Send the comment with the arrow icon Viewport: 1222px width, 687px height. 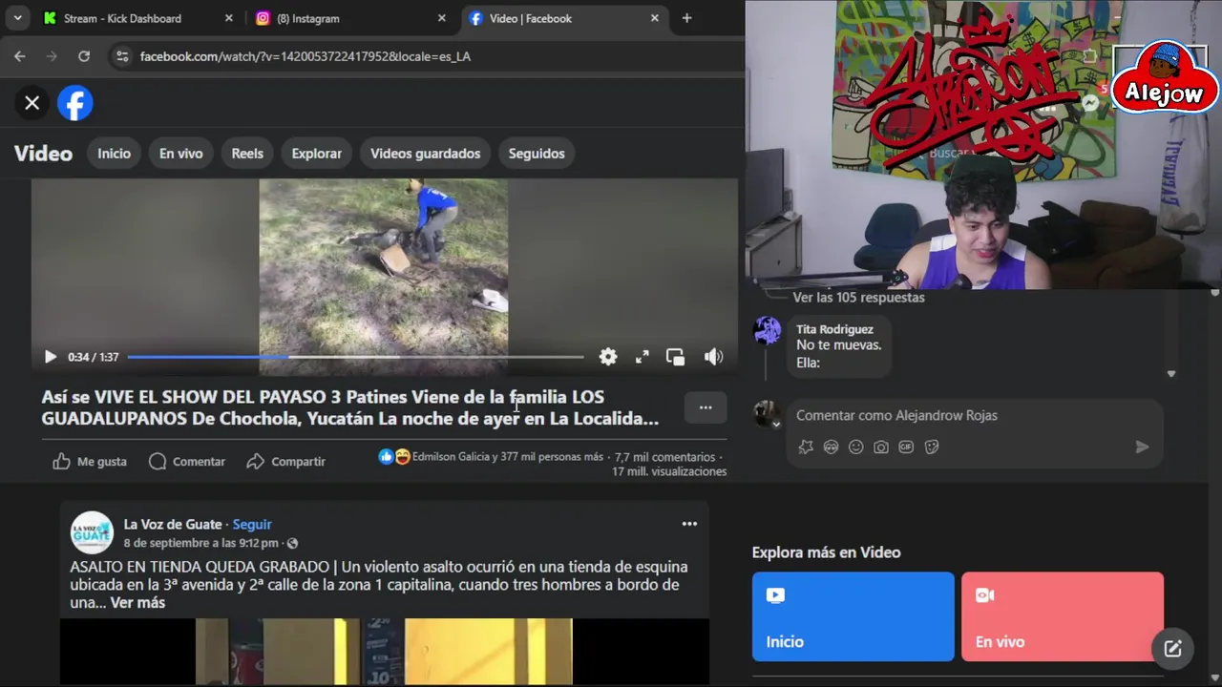[x=1142, y=447]
